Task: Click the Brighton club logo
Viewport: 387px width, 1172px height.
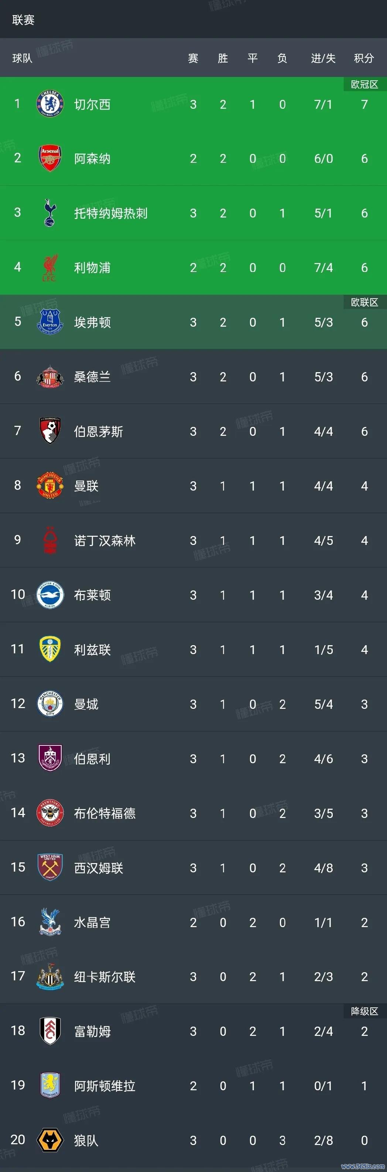Action: [x=50, y=595]
